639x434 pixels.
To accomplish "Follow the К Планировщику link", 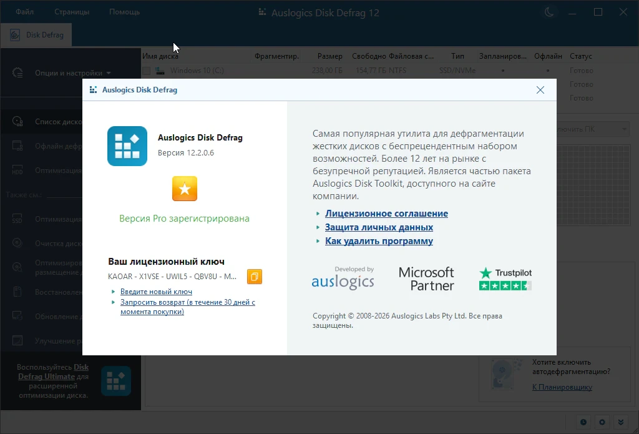I will click(562, 387).
